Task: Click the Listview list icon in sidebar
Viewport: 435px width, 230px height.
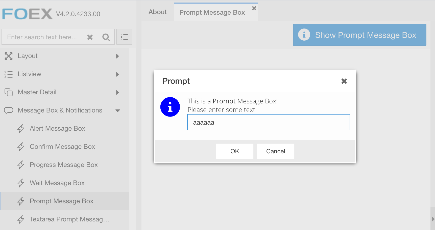Action: 9,74
